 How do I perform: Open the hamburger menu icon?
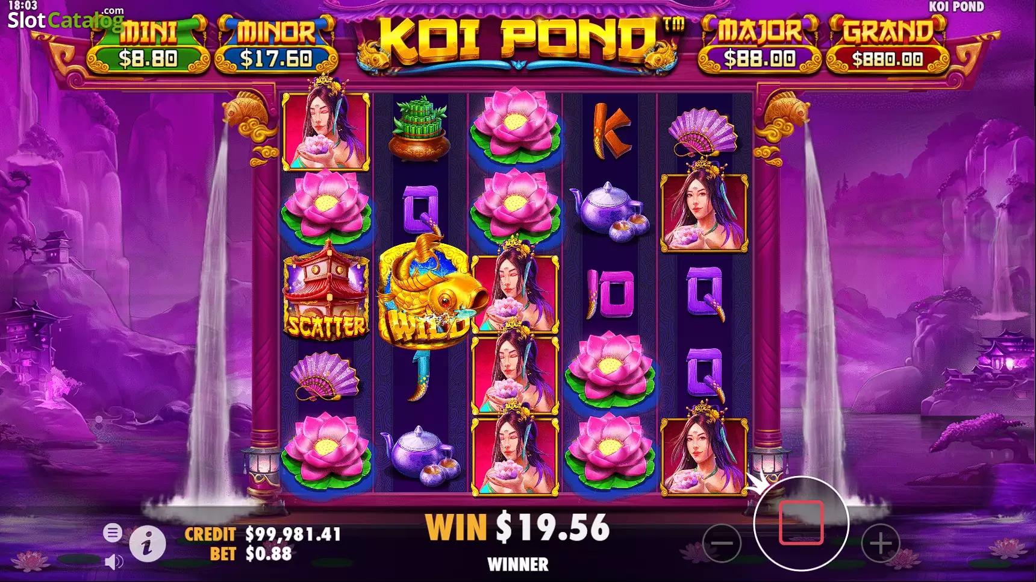[x=113, y=533]
